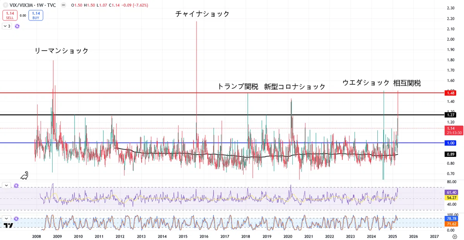Collapse the indicator legend with the 3 chevron

[x=7, y=26]
